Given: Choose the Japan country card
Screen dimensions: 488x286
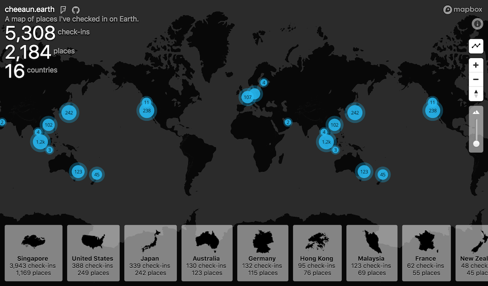Looking at the screenshot, I should pos(150,253).
